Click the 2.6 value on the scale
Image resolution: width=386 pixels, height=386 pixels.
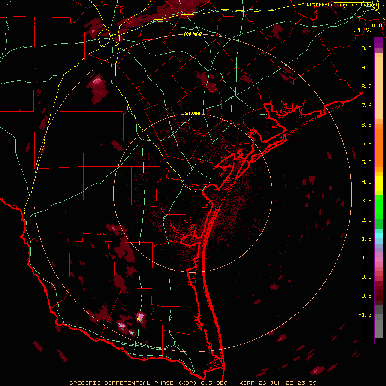(x=367, y=220)
